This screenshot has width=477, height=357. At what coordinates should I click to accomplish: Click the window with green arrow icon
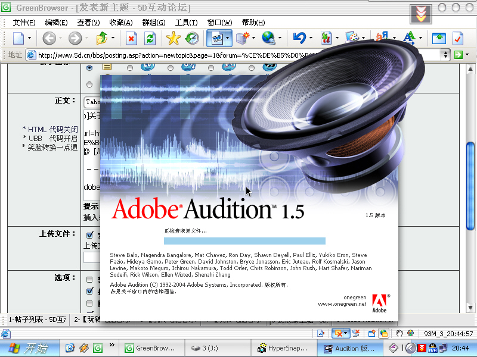(x=439, y=38)
